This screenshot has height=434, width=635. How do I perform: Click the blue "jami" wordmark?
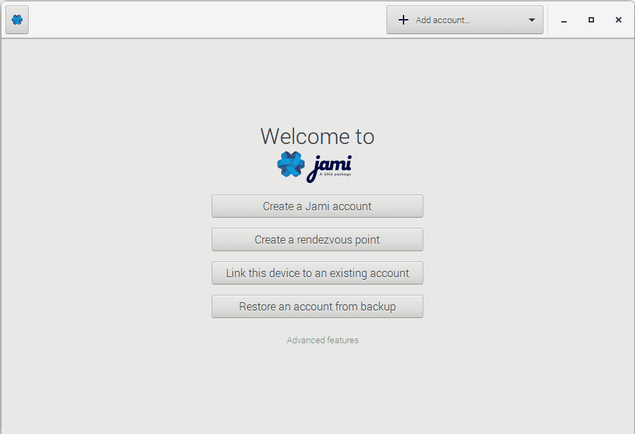pyautogui.click(x=330, y=164)
